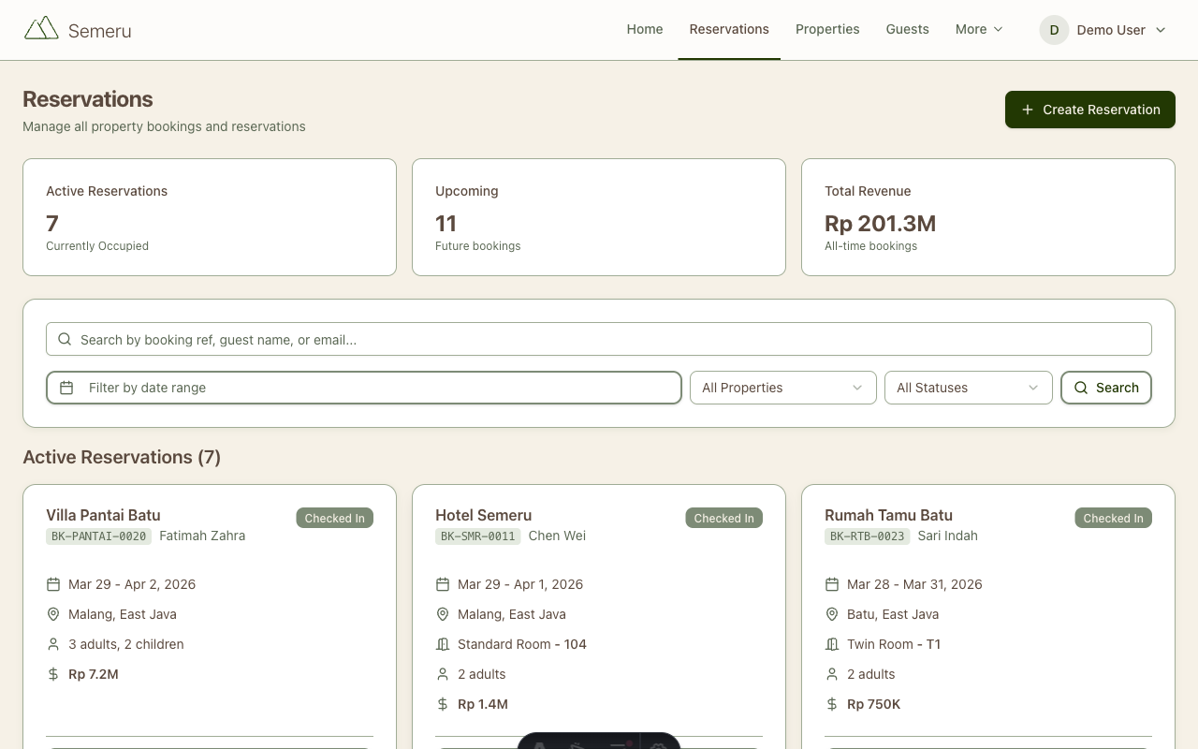This screenshot has width=1198, height=749.
Task: Click the guests icon beside 3 adults, 2 children
Action: point(53,644)
